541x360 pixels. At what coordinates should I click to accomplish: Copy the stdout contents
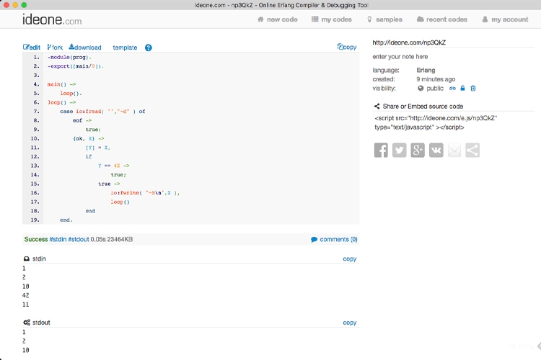(350, 323)
